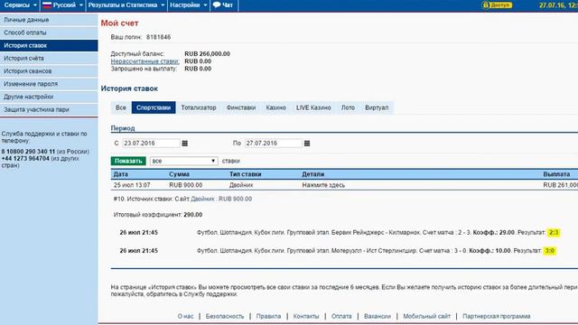Image resolution: width=578 pixels, height=325 pixels.
Task: Click the Дата column header
Action: coord(121,174)
